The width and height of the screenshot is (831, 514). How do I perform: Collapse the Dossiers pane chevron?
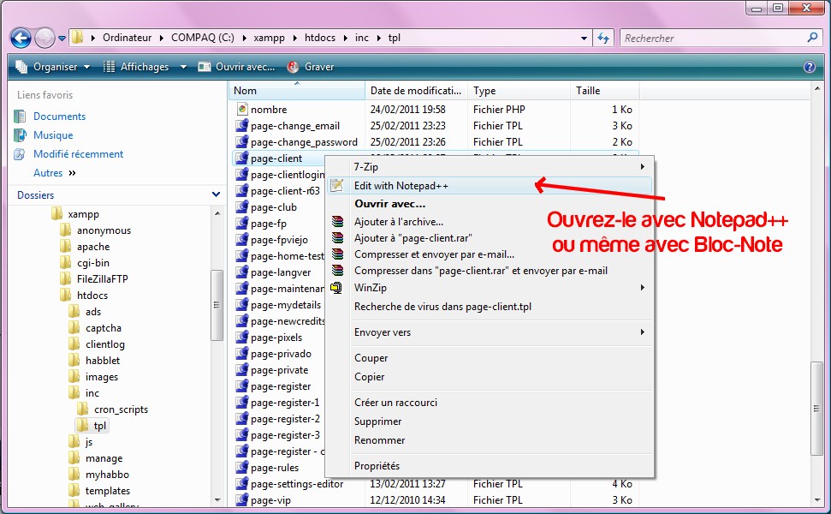tap(216, 194)
